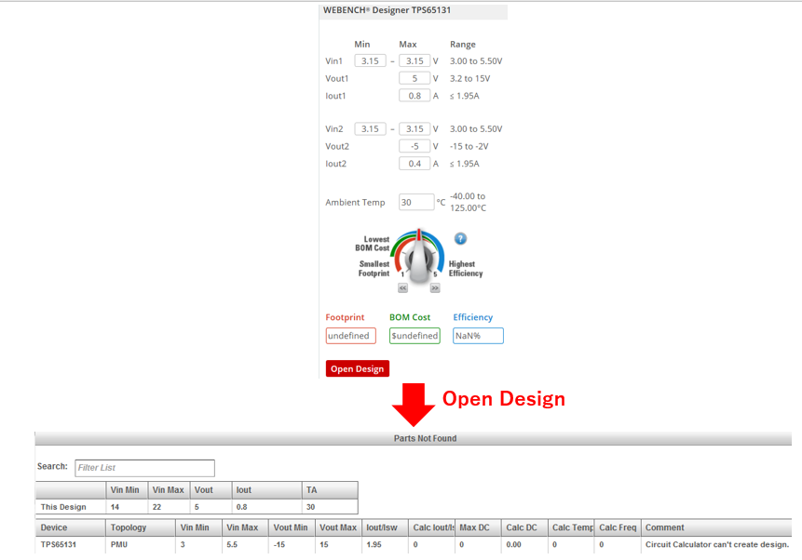This screenshot has width=802, height=560.
Task: Click the TA column header
Action: [330, 490]
